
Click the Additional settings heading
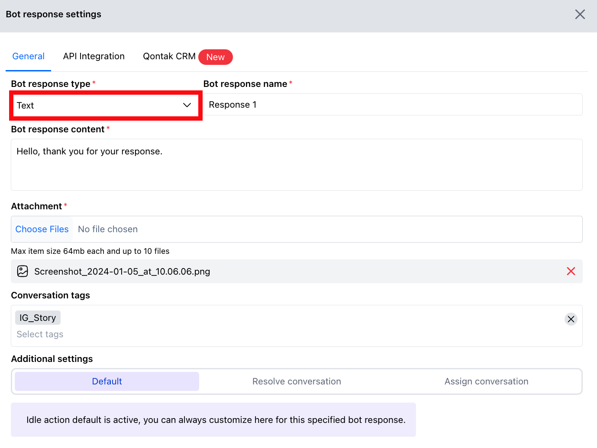(x=52, y=359)
